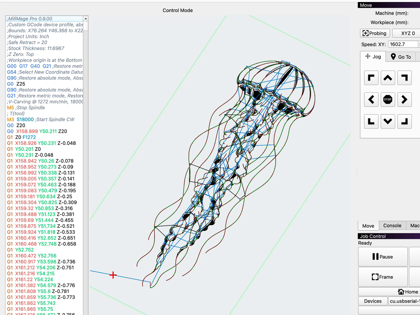This screenshot has height=315, width=420.
Task: Select the ';Safe Retract = 20' line
Action: point(45,42)
